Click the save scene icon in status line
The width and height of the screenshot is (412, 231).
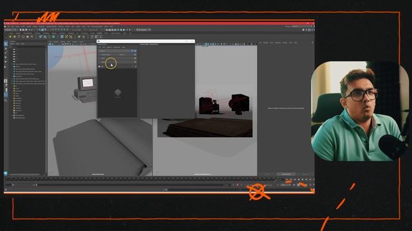point(26,30)
